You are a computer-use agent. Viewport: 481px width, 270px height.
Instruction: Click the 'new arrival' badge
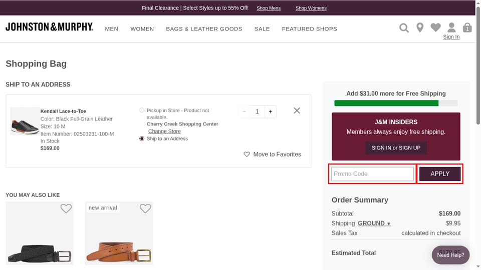point(103,207)
